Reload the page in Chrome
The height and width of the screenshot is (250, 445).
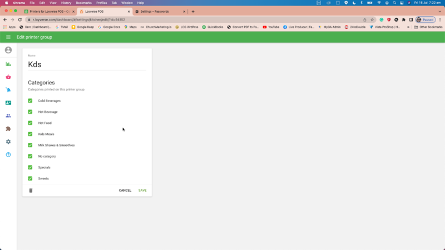coord(20,19)
